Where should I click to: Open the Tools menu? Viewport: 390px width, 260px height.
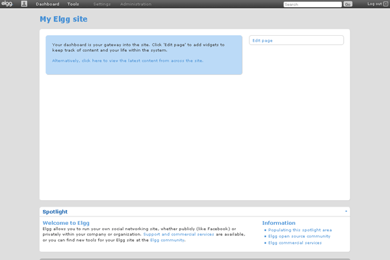pyautogui.click(x=73, y=4)
